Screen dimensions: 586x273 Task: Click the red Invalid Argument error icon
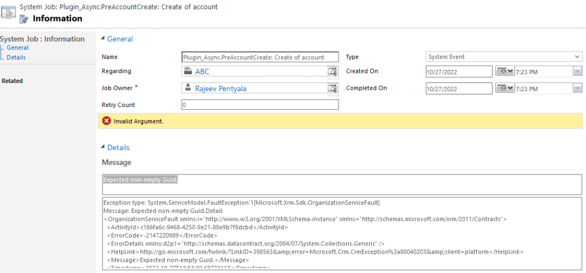[x=107, y=121]
